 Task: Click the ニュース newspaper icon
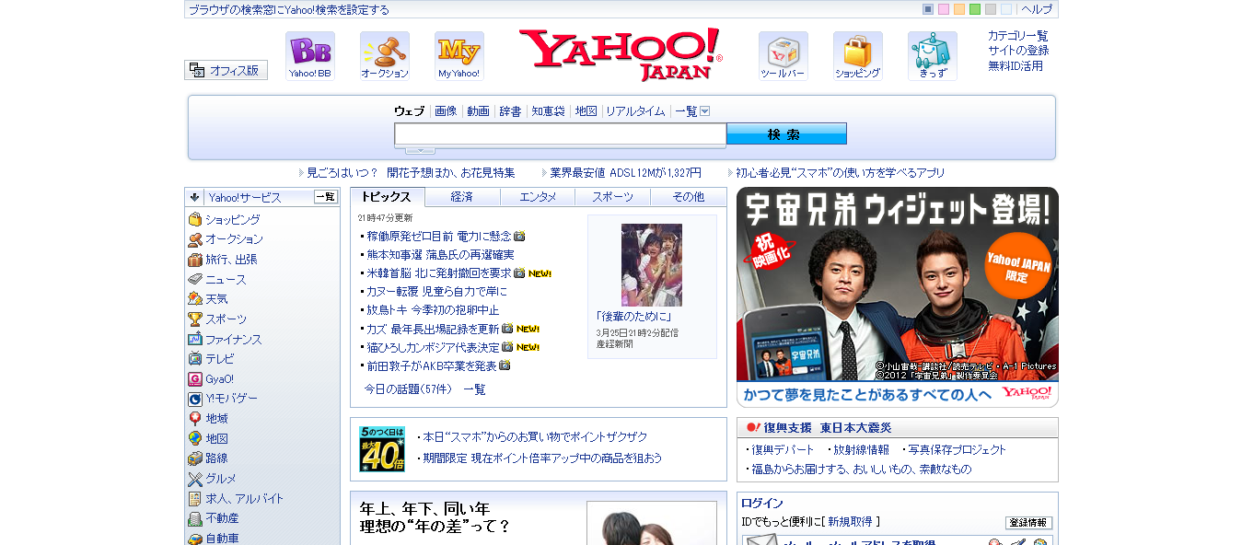point(195,280)
